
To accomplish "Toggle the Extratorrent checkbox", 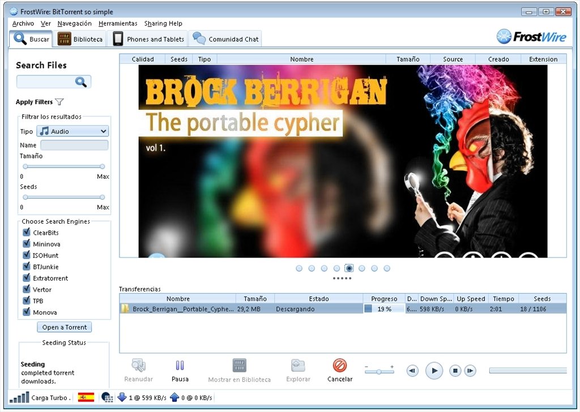I will point(26,278).
